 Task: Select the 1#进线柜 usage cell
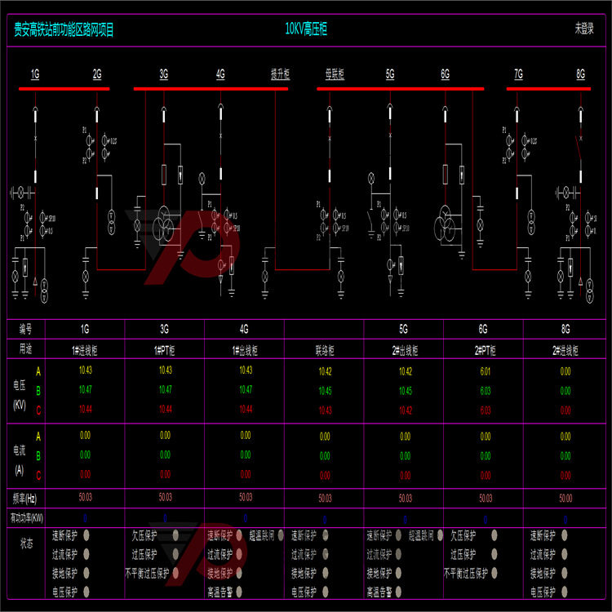[85, 350]
